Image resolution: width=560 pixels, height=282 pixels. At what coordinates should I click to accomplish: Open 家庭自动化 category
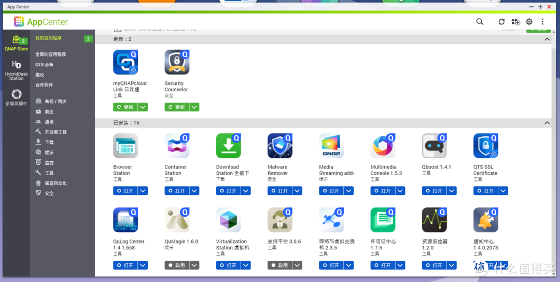(51, 183)
